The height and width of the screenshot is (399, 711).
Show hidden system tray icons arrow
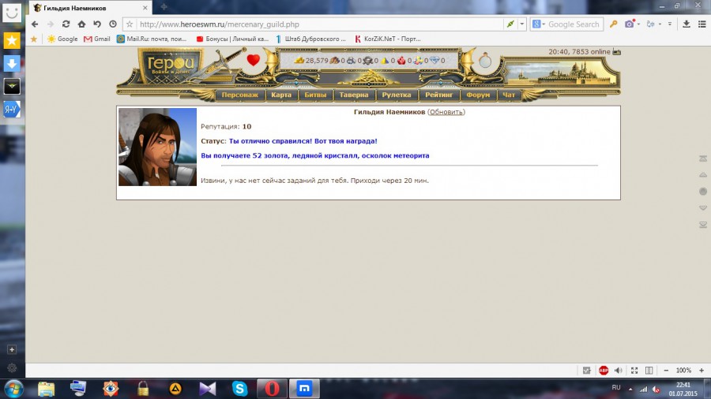coord(630,389)
